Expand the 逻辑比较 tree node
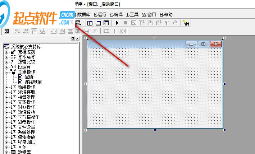255x154 pixels. point(6,62)
